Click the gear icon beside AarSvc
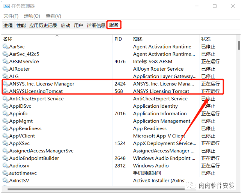Image resolution: width=242 pixels, height=196 pixels. click(x=5, y=46)
